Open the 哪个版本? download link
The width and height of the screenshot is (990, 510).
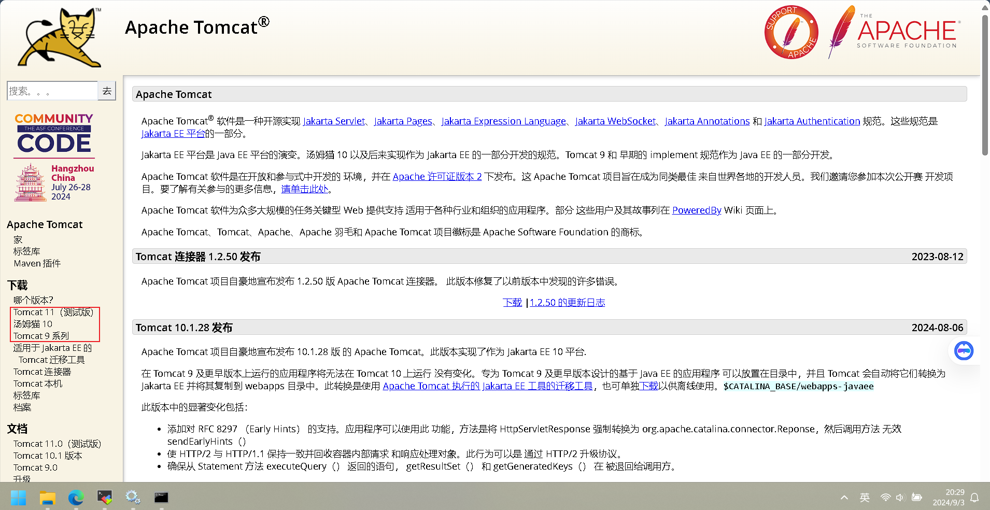click(x=33, y=300)
